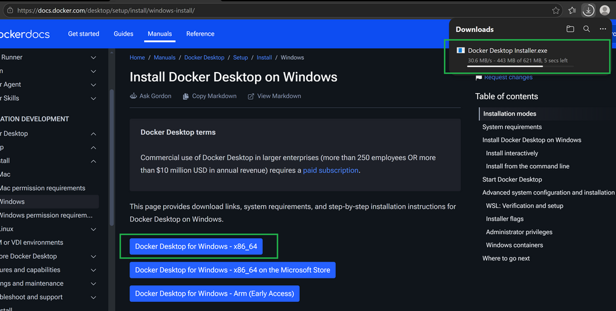This screenshot has width=616, height=311.
Task: Open the browser profile avatar
Action: (x=605, y=10)
